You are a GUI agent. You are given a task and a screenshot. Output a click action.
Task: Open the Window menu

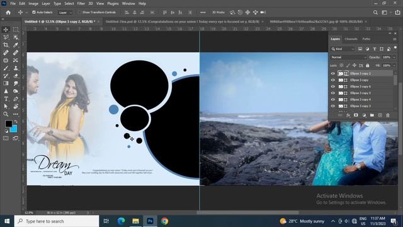[128, 4]
